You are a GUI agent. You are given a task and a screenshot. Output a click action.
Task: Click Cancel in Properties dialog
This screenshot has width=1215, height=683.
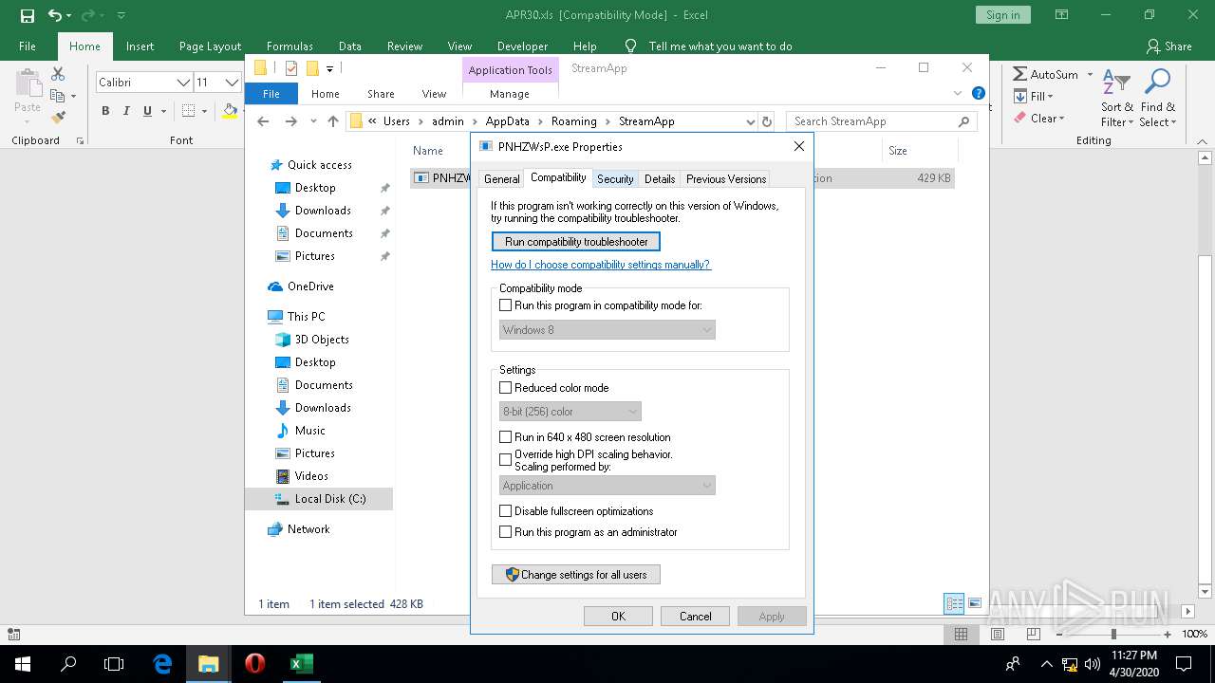click(695, 617)
